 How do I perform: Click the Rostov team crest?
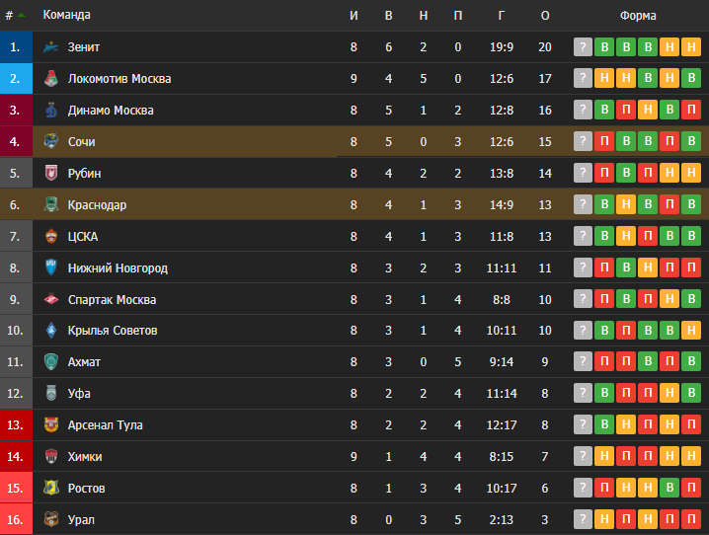pyautogui.click(x=51, y=488)
